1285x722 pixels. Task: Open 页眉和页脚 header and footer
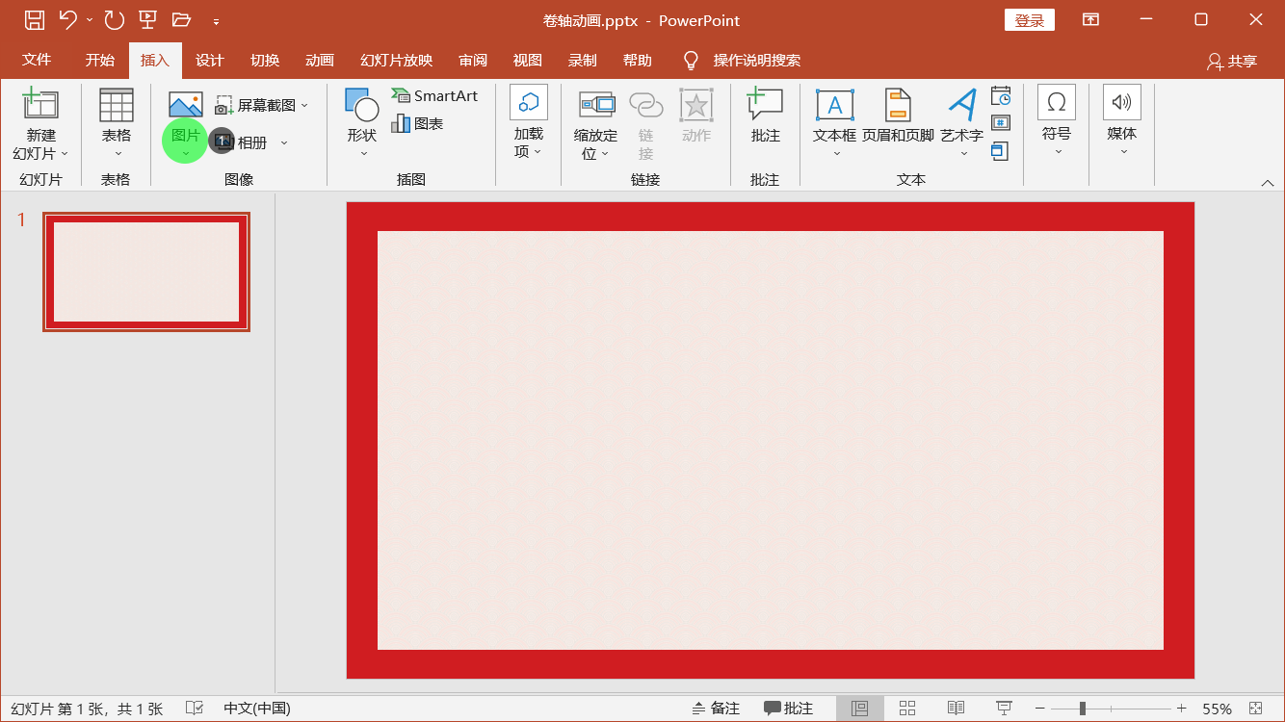click(x=898, y=117)
